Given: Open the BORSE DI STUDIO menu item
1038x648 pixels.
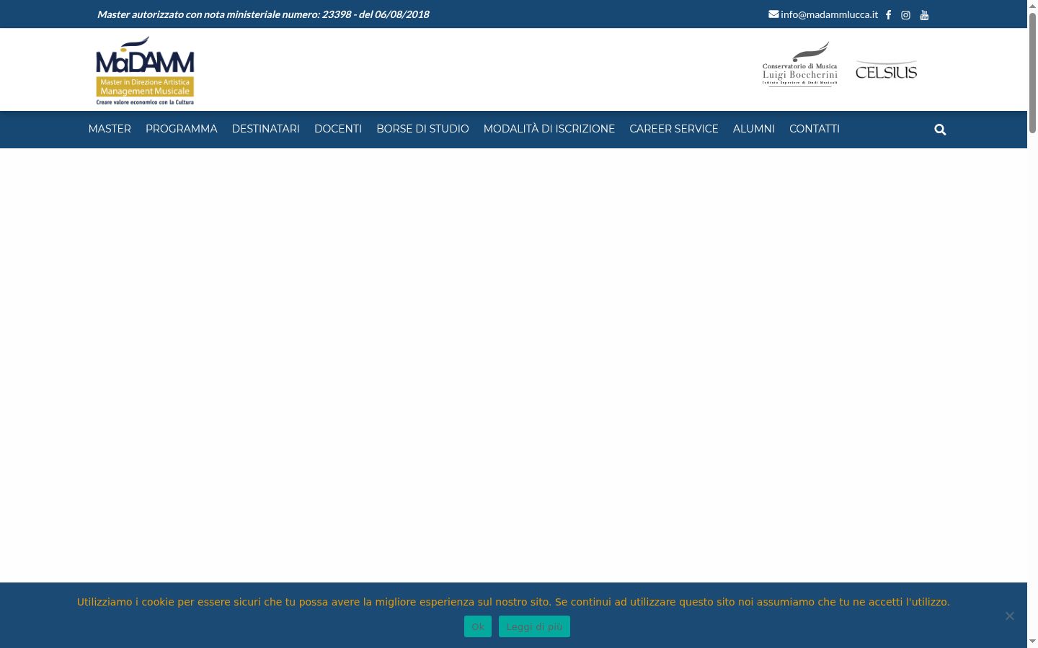Looking at the screenshot, I should point(422,129).
